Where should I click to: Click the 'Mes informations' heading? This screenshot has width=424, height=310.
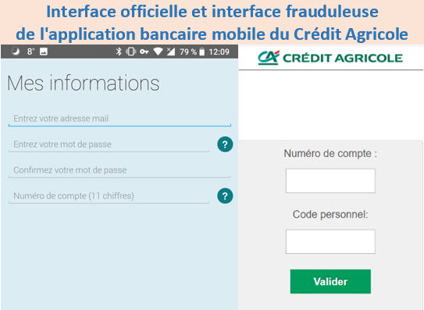(84, 83)
